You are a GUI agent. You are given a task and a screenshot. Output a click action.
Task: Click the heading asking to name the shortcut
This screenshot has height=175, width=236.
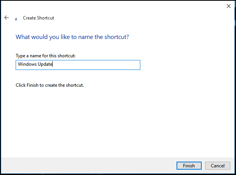72,37
